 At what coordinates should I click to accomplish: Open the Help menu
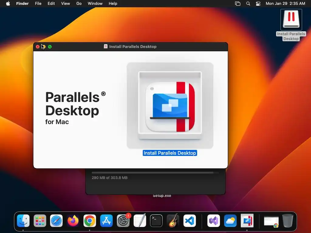click(113, 4)
